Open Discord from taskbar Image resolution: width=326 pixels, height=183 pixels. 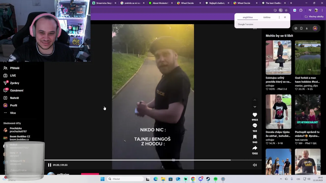[201, 179]
